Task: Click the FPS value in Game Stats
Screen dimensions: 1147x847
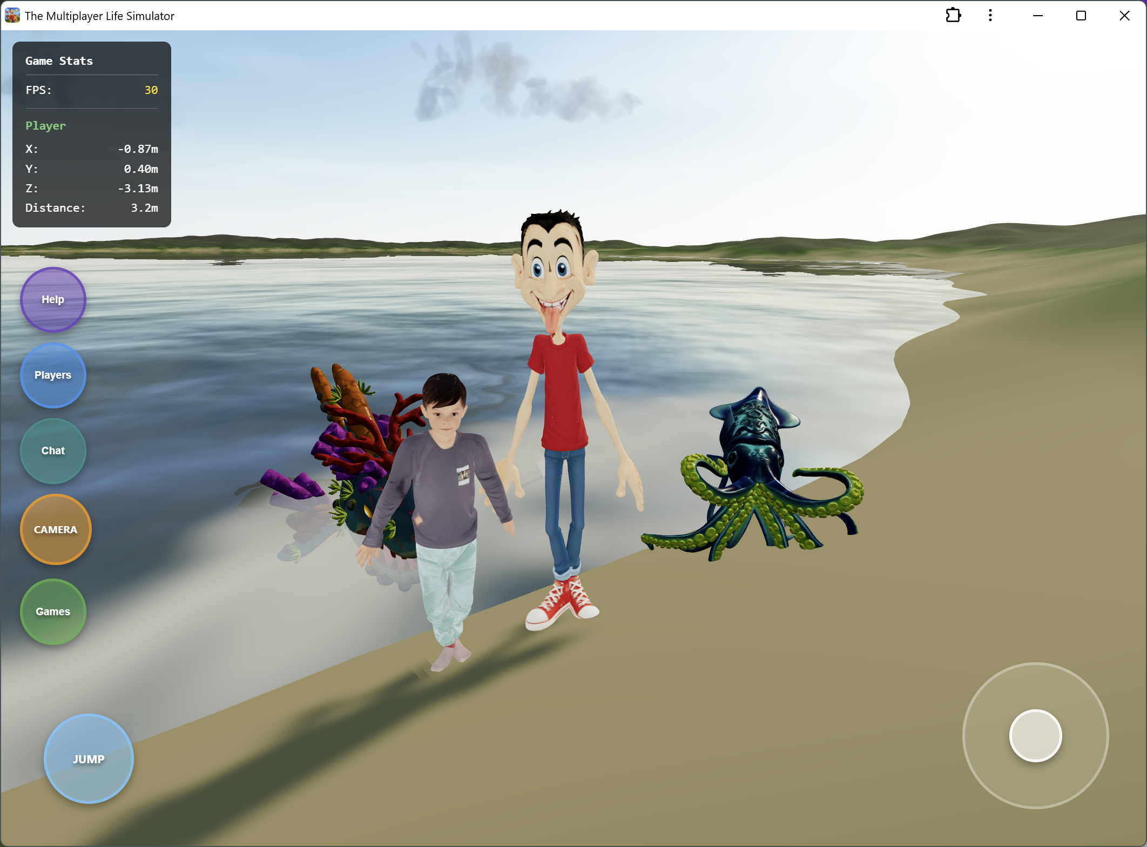Action: click(151, 90)
